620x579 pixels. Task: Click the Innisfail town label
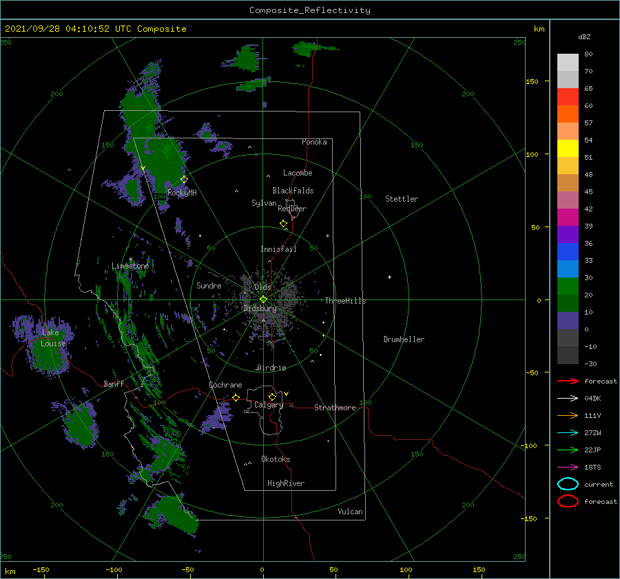278,249
